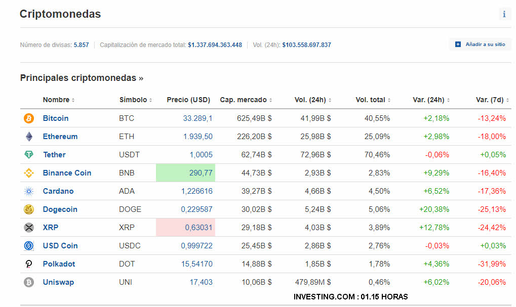Open the Binance Coin name link
516x307 pixels.
(67, 173)
